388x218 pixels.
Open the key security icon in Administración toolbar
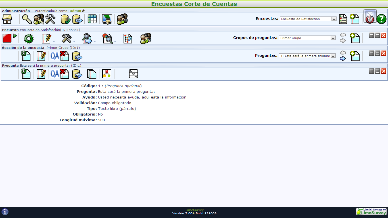[x=27, y=19]
